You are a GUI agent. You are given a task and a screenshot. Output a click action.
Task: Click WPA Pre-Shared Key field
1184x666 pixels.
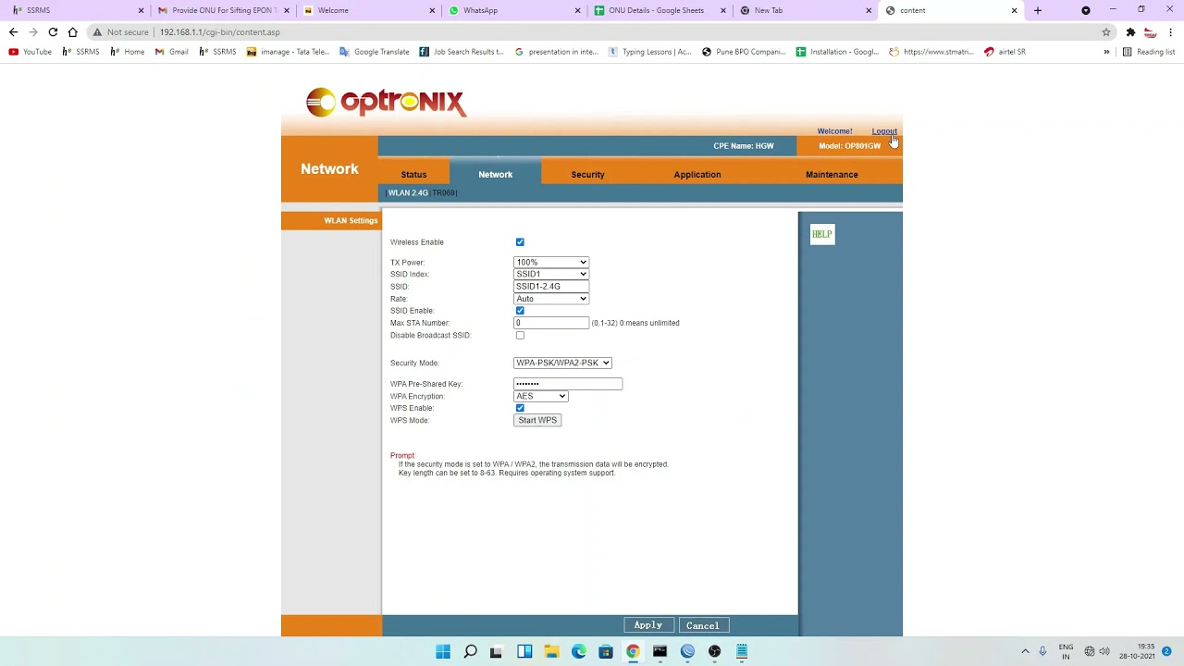[568, 384]
